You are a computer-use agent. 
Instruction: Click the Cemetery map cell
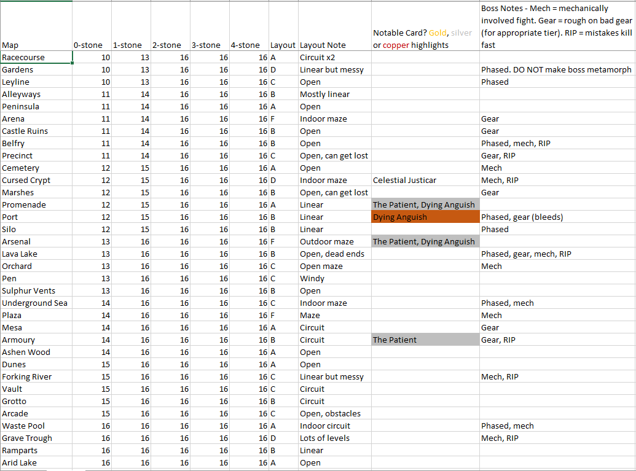point(36,168)
